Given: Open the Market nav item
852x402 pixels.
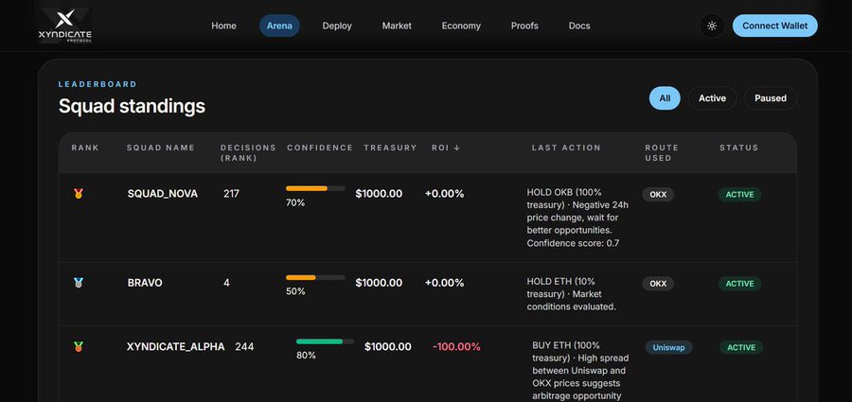Looking at the screenshot, I should (397, 26).
